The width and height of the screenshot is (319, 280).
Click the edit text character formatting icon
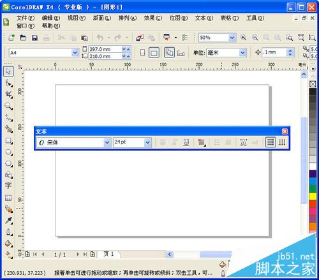click(x=244, y=142)
